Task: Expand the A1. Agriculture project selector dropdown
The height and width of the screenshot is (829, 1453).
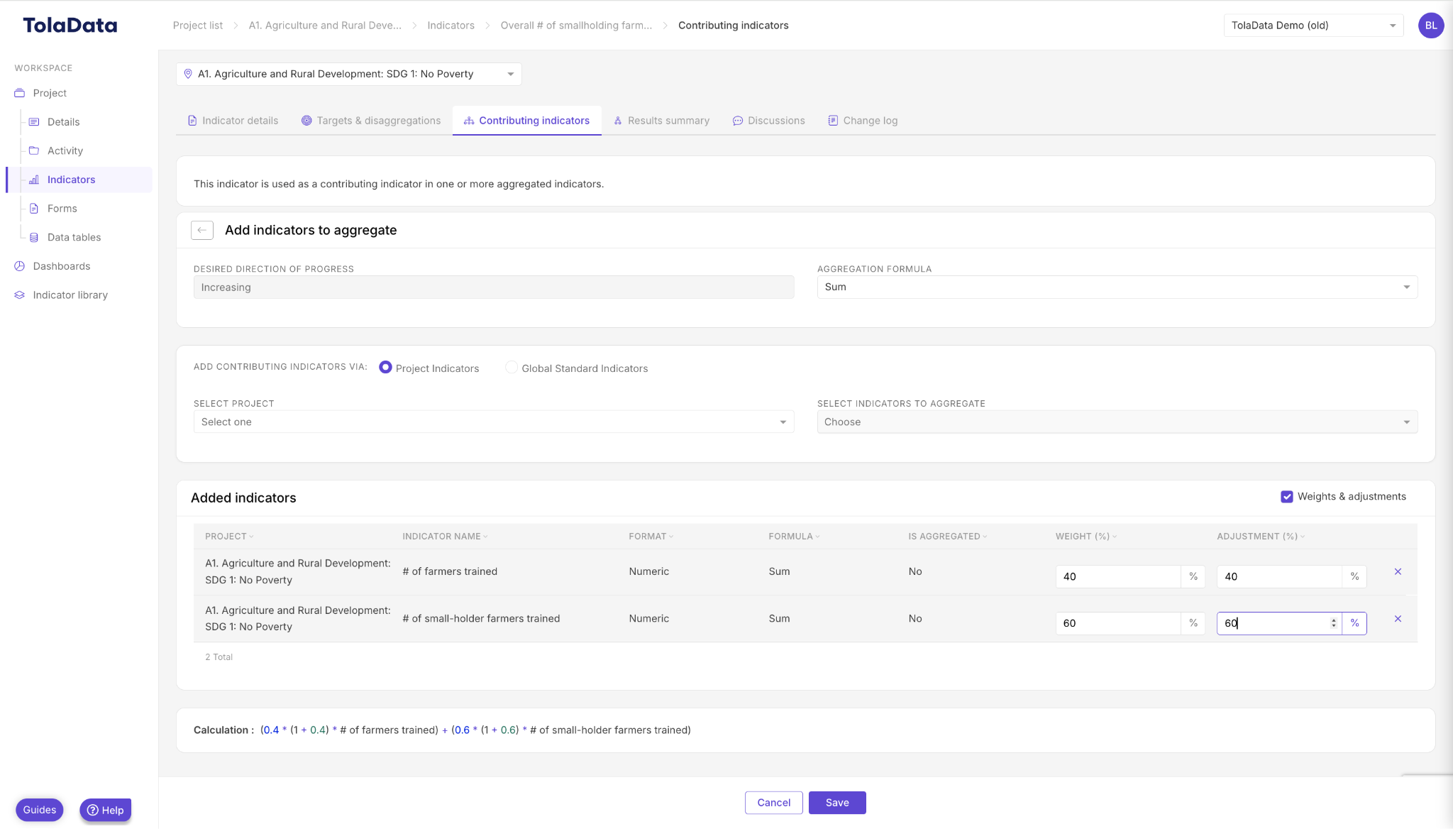Action: tap(348, 74)
